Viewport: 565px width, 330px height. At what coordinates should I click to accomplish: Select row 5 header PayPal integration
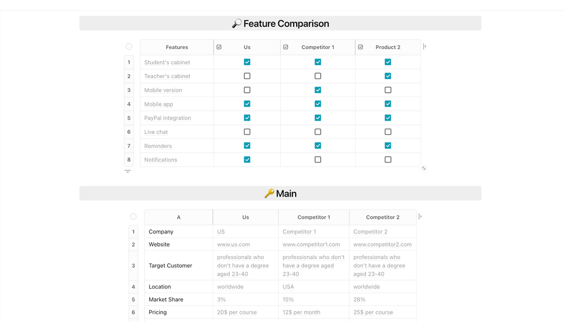[129, 118]
